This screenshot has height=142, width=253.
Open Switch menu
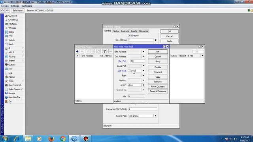[x=11, y=40]
